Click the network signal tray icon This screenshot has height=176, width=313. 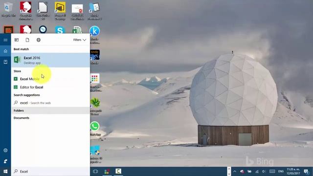click(257, 172)
